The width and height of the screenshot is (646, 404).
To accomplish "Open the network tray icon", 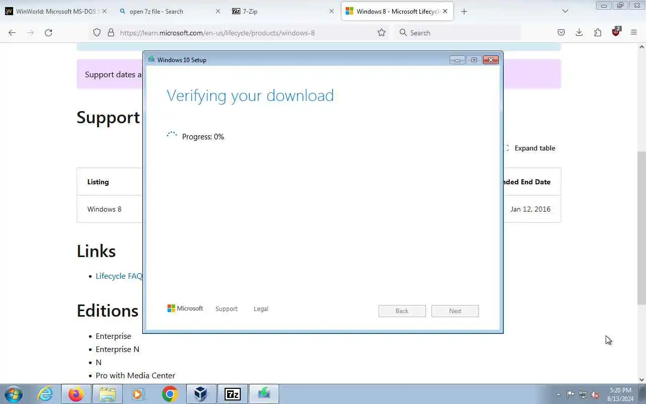I will (x=583, y=394).
